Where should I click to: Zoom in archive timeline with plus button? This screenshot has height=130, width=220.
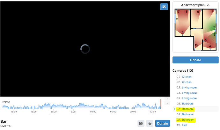pyautogui.click(x=167, y=99)
